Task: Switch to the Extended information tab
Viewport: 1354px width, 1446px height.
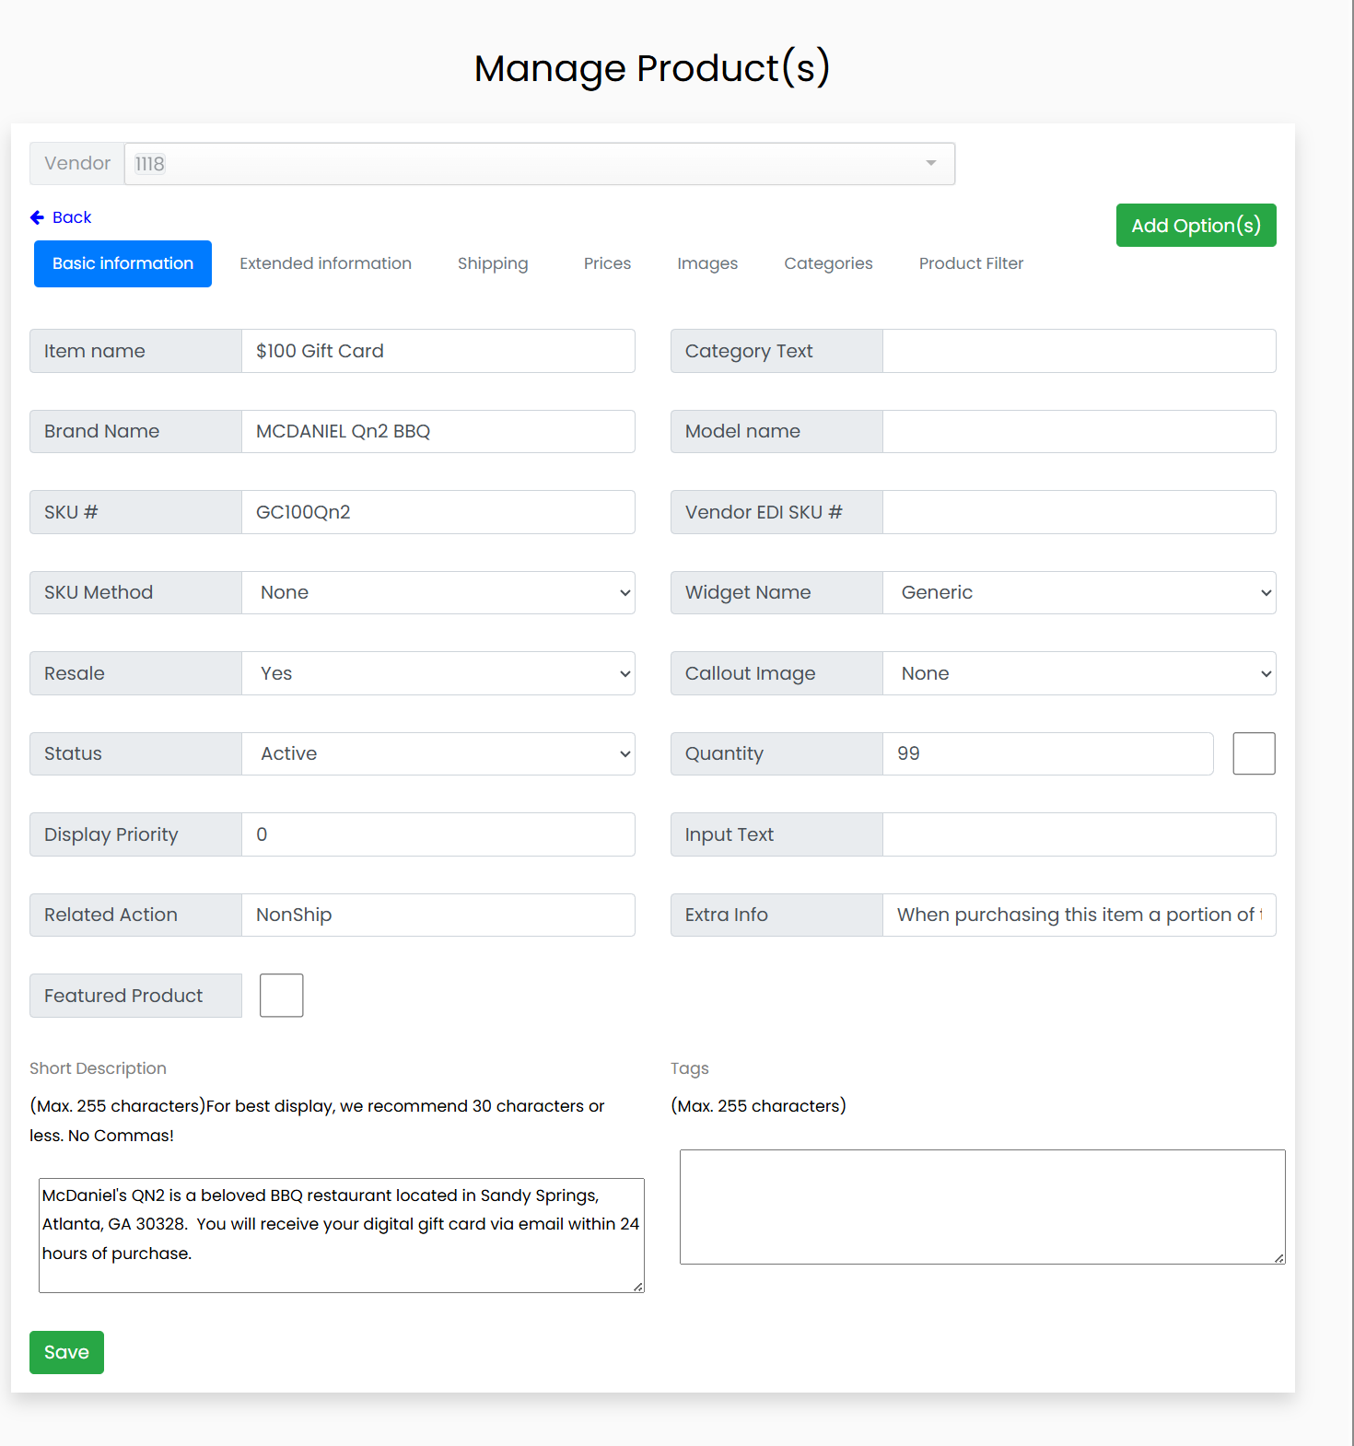Action: 325,263
